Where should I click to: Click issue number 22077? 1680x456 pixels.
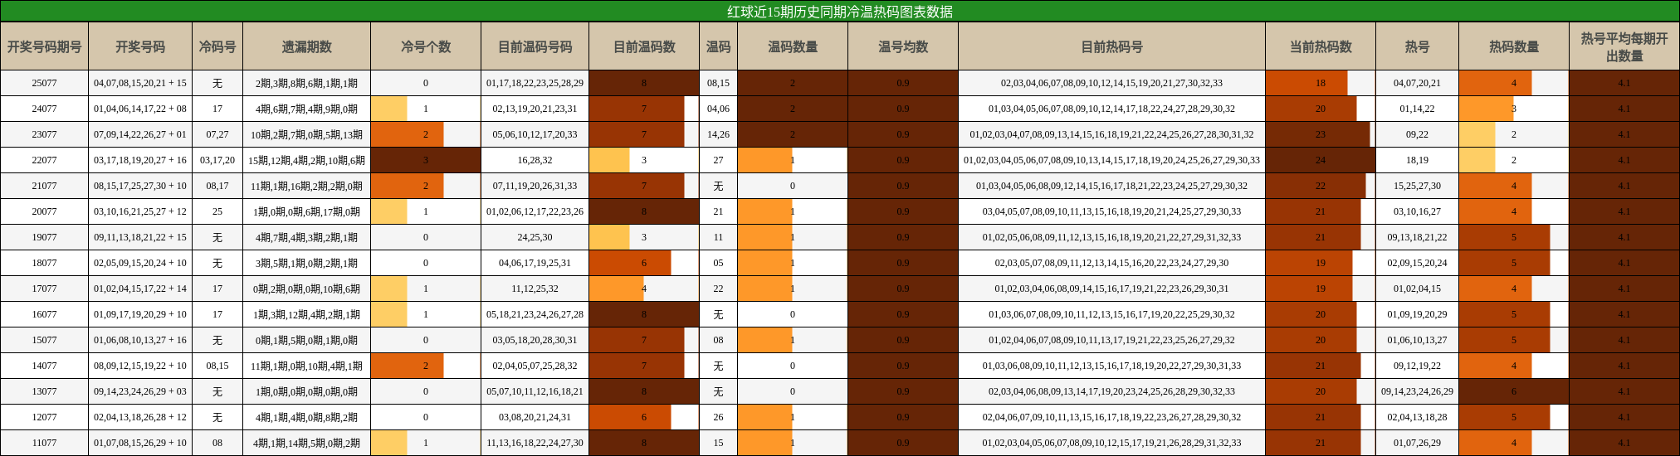pos(44,160)
